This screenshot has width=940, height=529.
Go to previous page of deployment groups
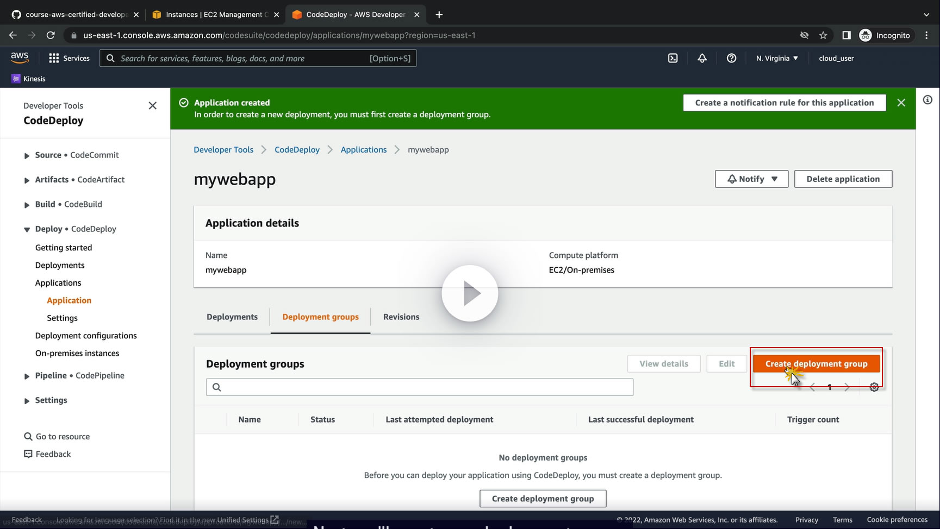[x=812, y=387]
